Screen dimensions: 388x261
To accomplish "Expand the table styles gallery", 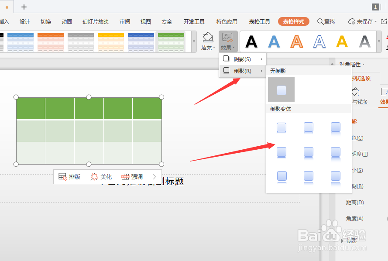I will coord(194,41).
